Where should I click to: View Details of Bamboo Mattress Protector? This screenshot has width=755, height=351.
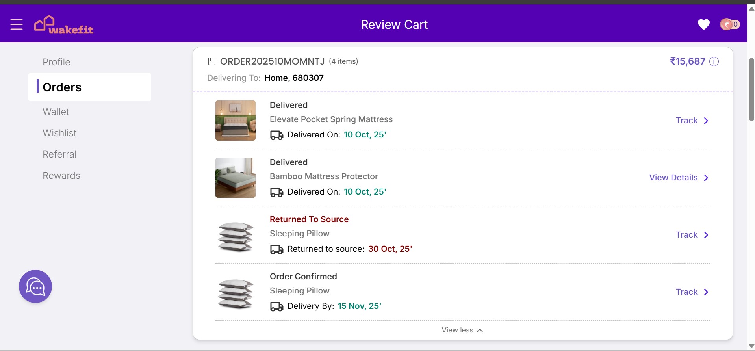coord(673,178)
